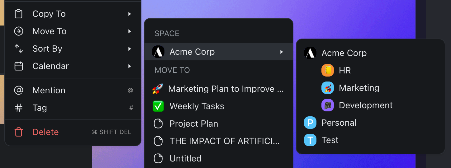Open the Acme Corp space submenu arrow
451x168 pixels.
click(282, 52)
